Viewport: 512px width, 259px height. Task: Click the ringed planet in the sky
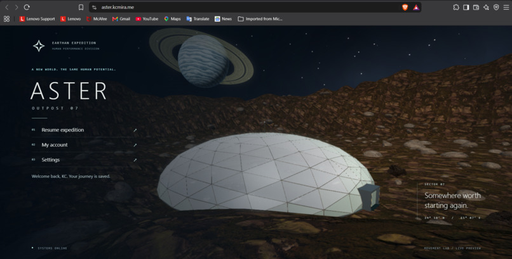tap(201, 59)
